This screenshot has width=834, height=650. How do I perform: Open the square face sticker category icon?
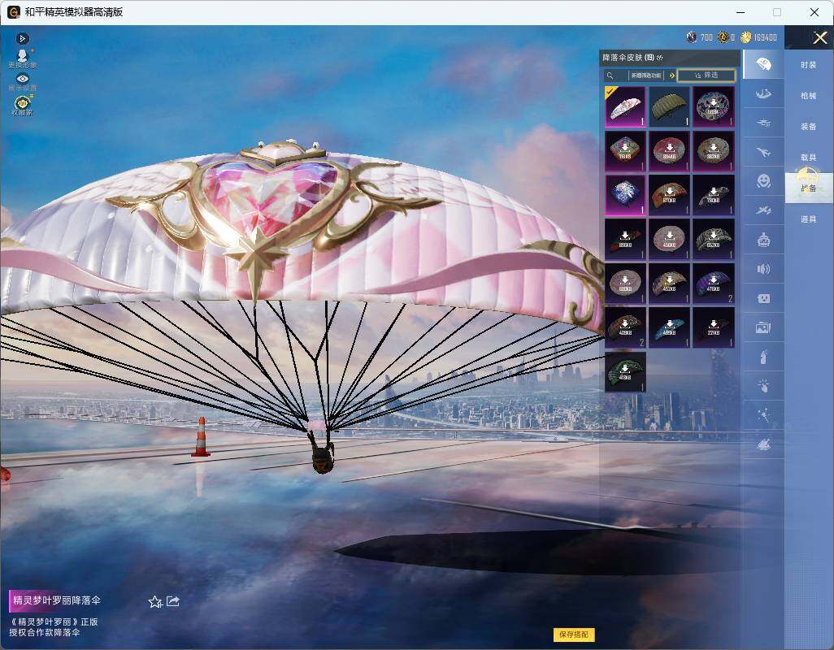(763, 299)
